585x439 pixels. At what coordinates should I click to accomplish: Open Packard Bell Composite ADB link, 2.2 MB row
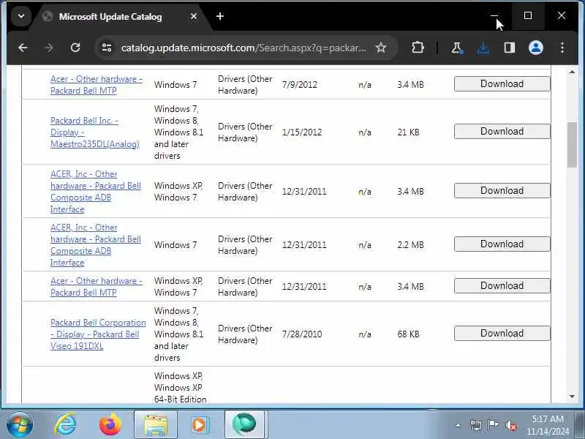click(x=96, y=245)
